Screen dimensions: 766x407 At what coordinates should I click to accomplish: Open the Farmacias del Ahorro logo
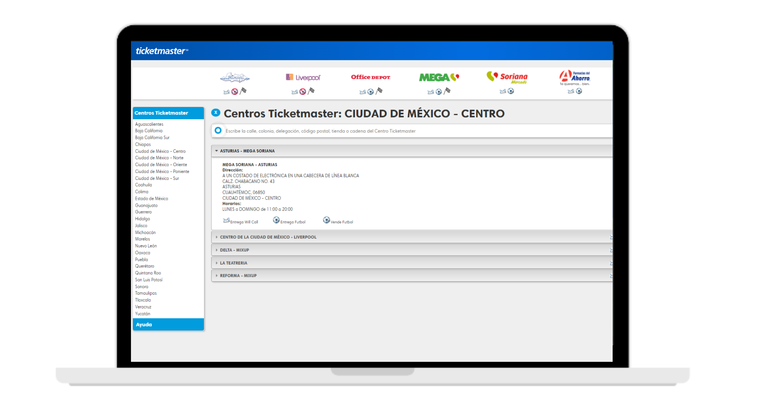pyautogui.click(x=574, y=78)
